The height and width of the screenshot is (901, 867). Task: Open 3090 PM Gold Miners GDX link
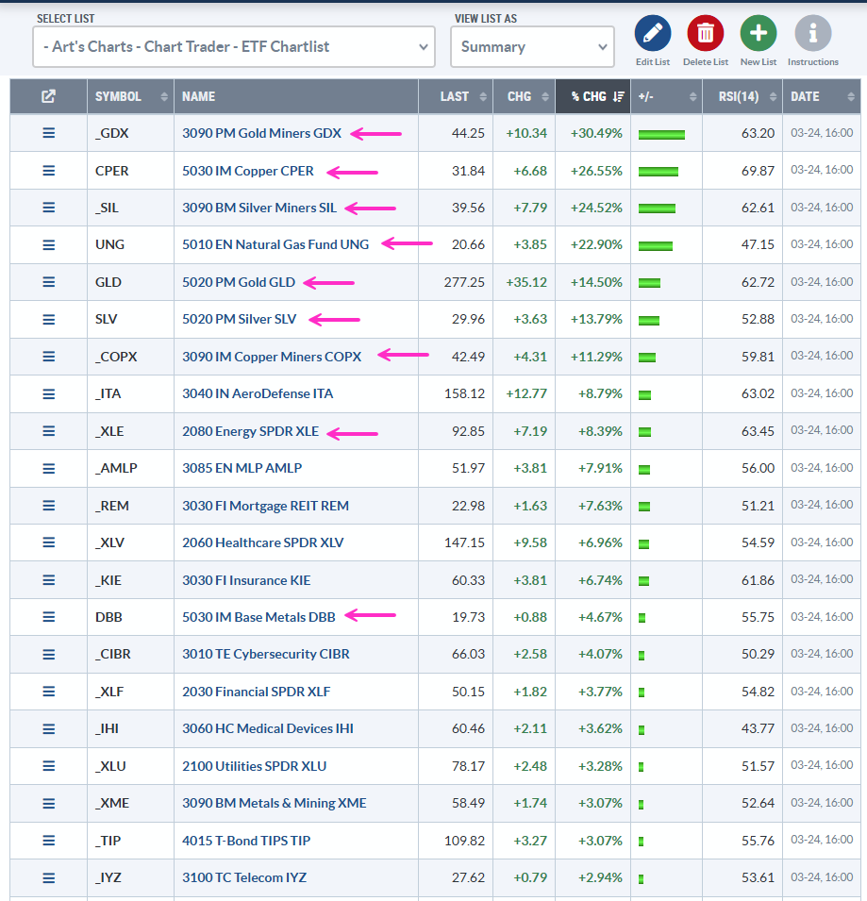[x=261, y=133]
